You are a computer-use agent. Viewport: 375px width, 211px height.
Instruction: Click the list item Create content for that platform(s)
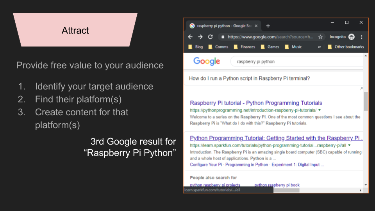82,119
